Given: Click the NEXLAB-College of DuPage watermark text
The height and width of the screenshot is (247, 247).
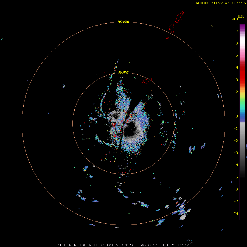Looking at the screenshot, I should (x=219, y=3).
